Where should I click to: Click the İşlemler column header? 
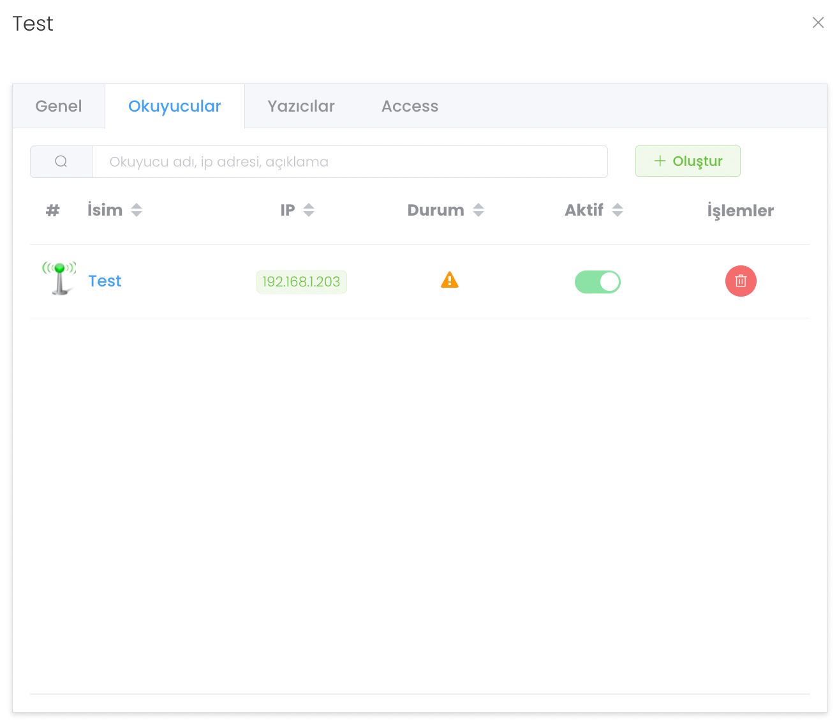(x=740, y=211)
